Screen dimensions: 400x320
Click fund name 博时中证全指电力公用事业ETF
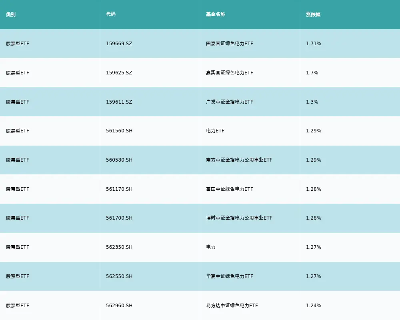(x=239, y=218)
